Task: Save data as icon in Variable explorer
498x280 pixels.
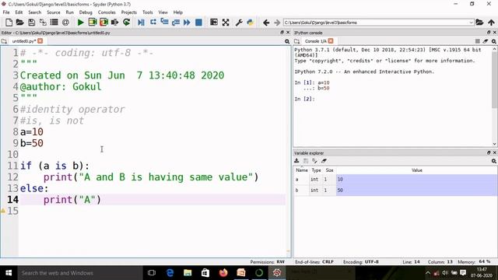Action: pyautogui.click(x=306, y=161)
